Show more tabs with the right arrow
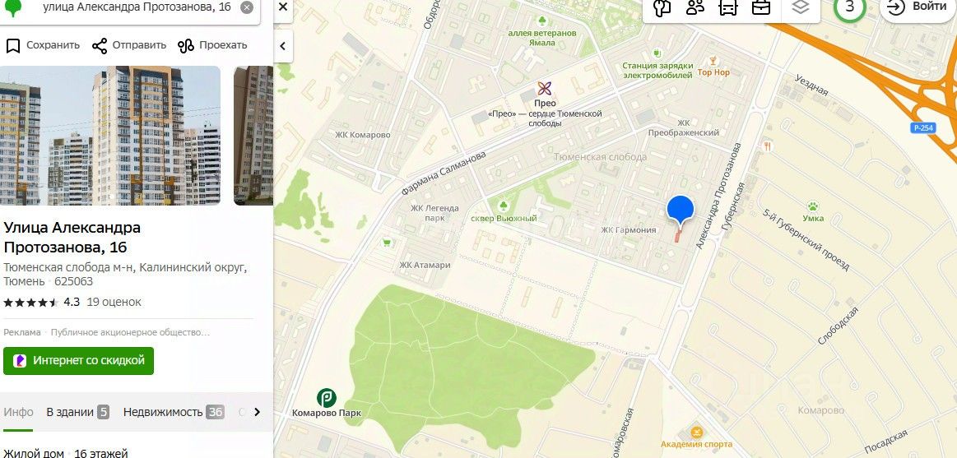957x458 pixels. (x=257, y=412)
